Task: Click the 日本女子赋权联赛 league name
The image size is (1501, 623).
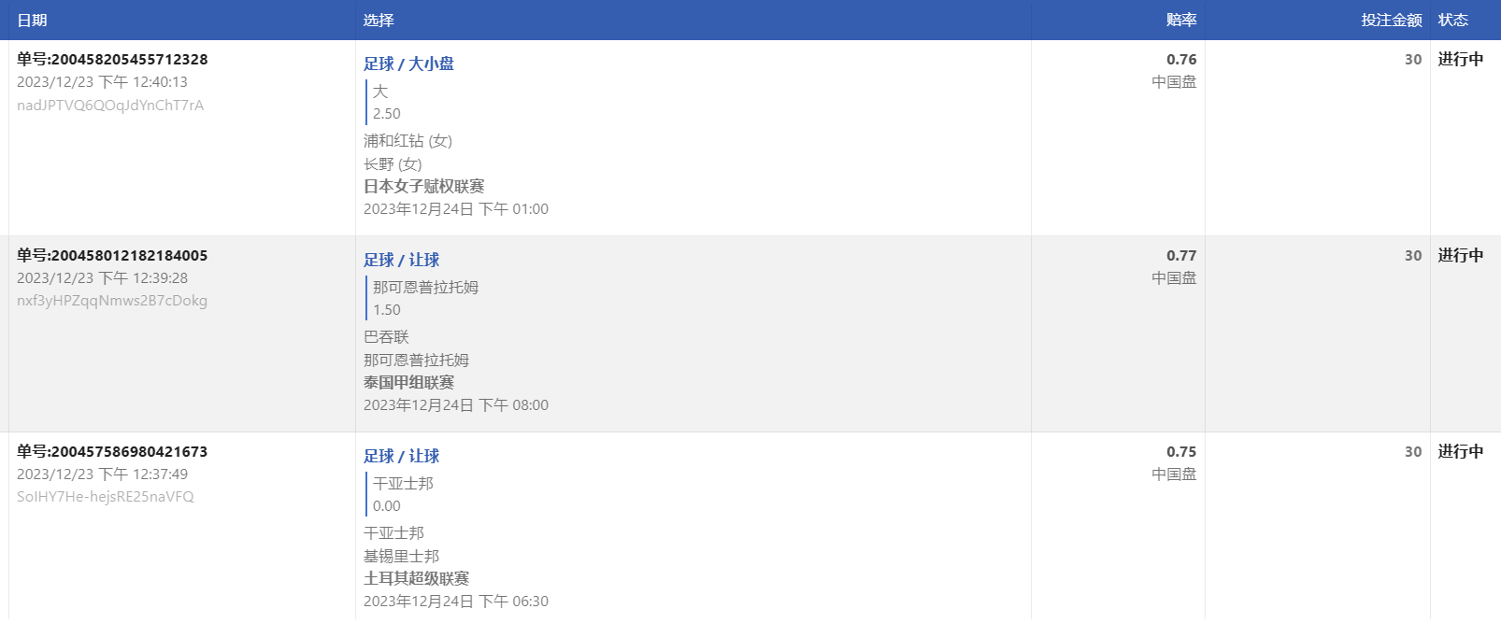Action: (x=423, y=186)
